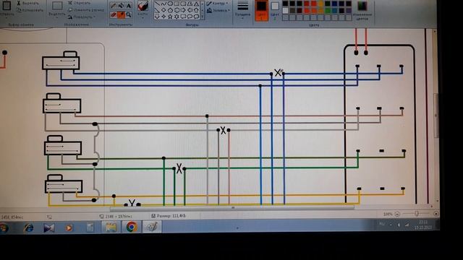Select the Text tool (letter A)
Screen dimensions: 463x260
coord(129,6)
